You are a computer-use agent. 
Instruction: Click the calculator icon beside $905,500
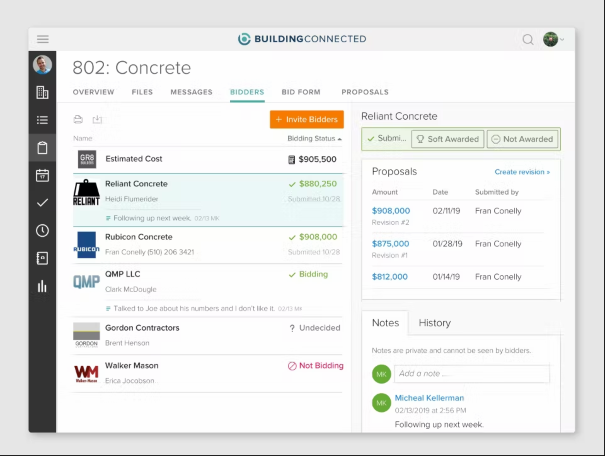click(291, 160)
